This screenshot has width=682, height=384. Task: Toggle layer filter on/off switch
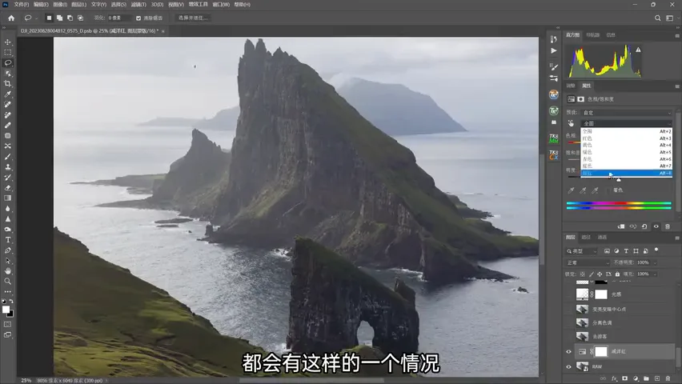(656, 250)
